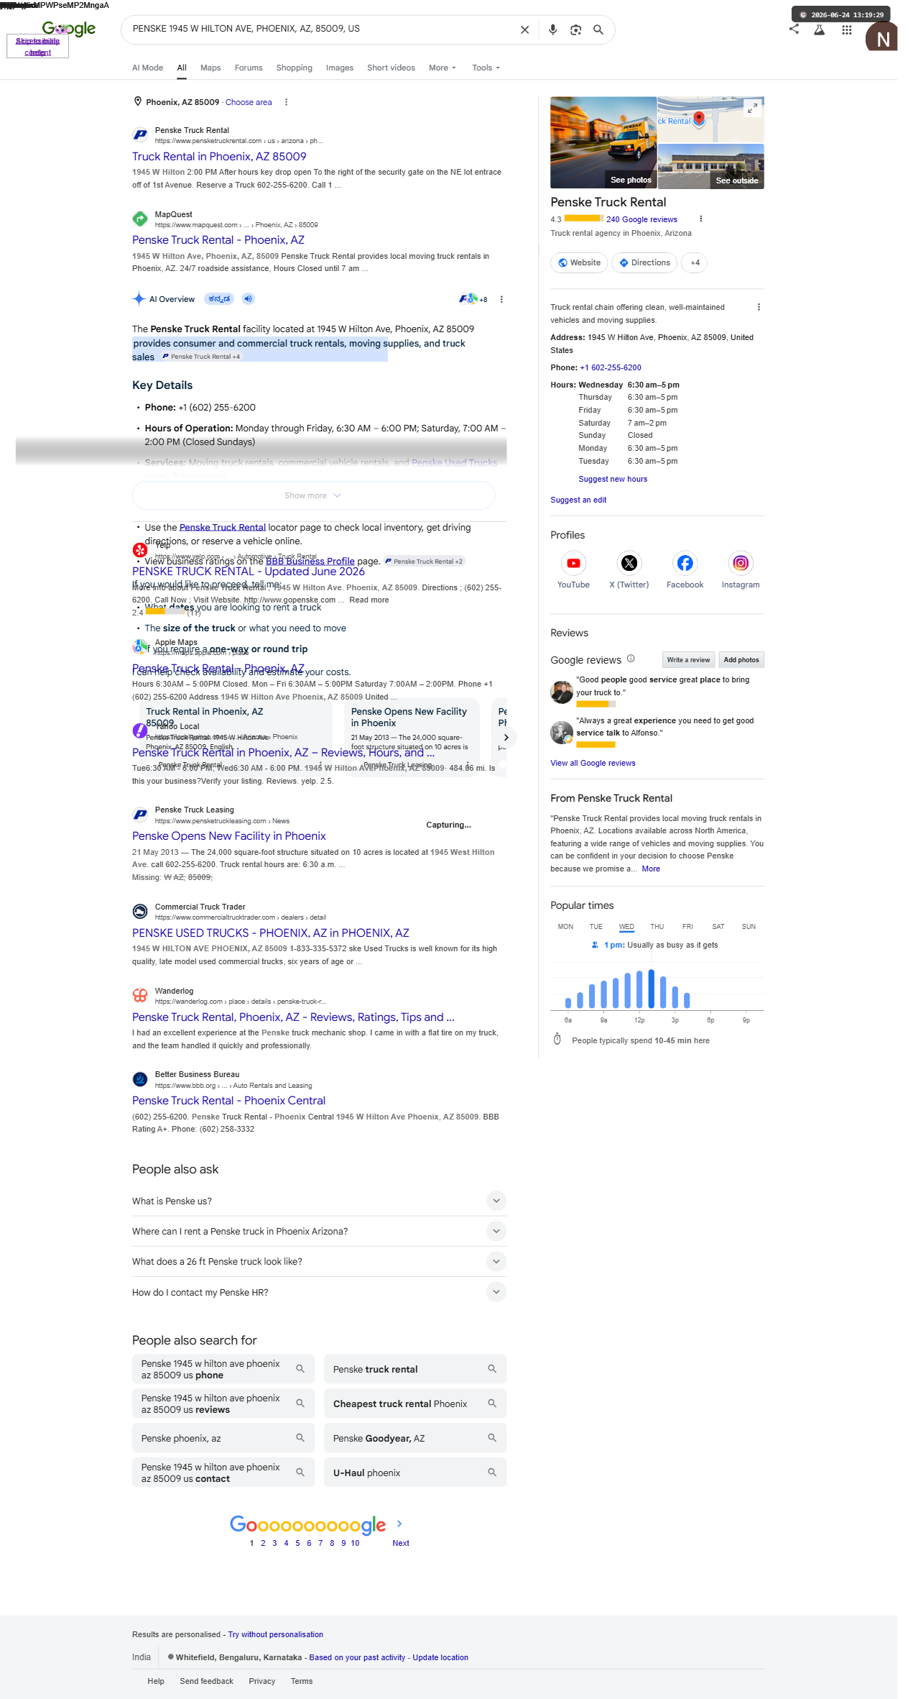Expand the +4 actions chip in knowledge panel
The height and width of the screenshot is (1699, 908).
(x=695, y=262)
